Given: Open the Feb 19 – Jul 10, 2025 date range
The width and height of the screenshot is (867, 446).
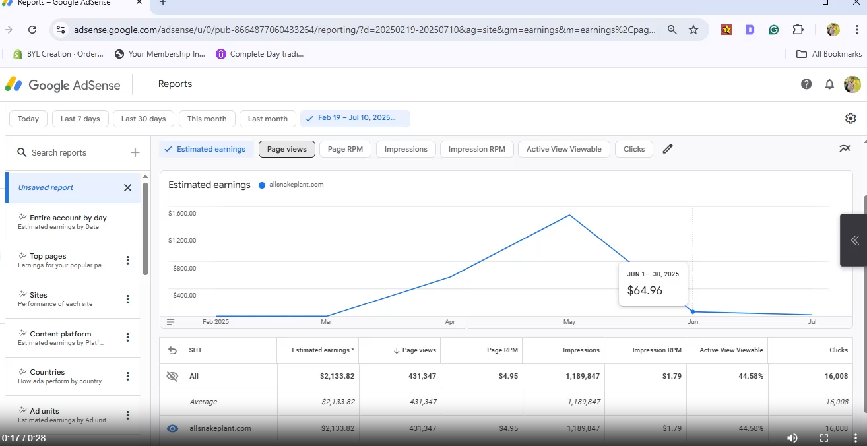Looking at the screenshot, I should tap(355, 119).
